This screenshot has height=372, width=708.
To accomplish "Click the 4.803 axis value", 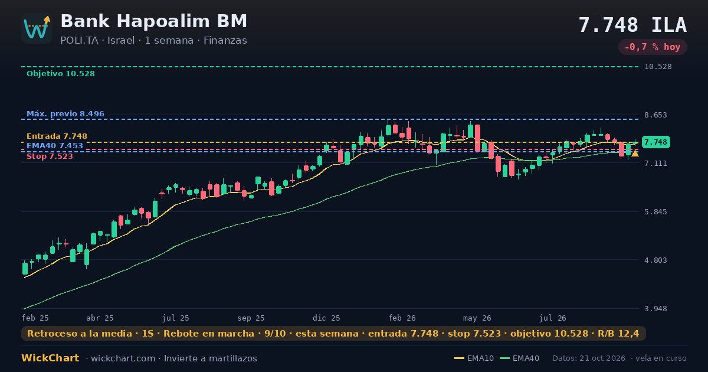I will point(656,260).
